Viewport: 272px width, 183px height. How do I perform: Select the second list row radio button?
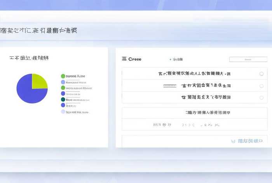261,86
